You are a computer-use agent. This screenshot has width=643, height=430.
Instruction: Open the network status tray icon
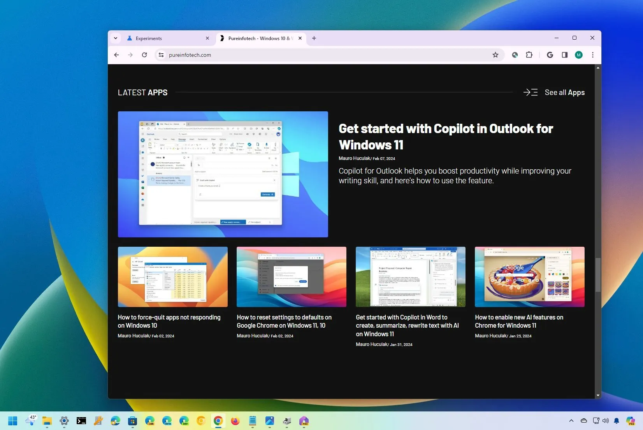596,421
